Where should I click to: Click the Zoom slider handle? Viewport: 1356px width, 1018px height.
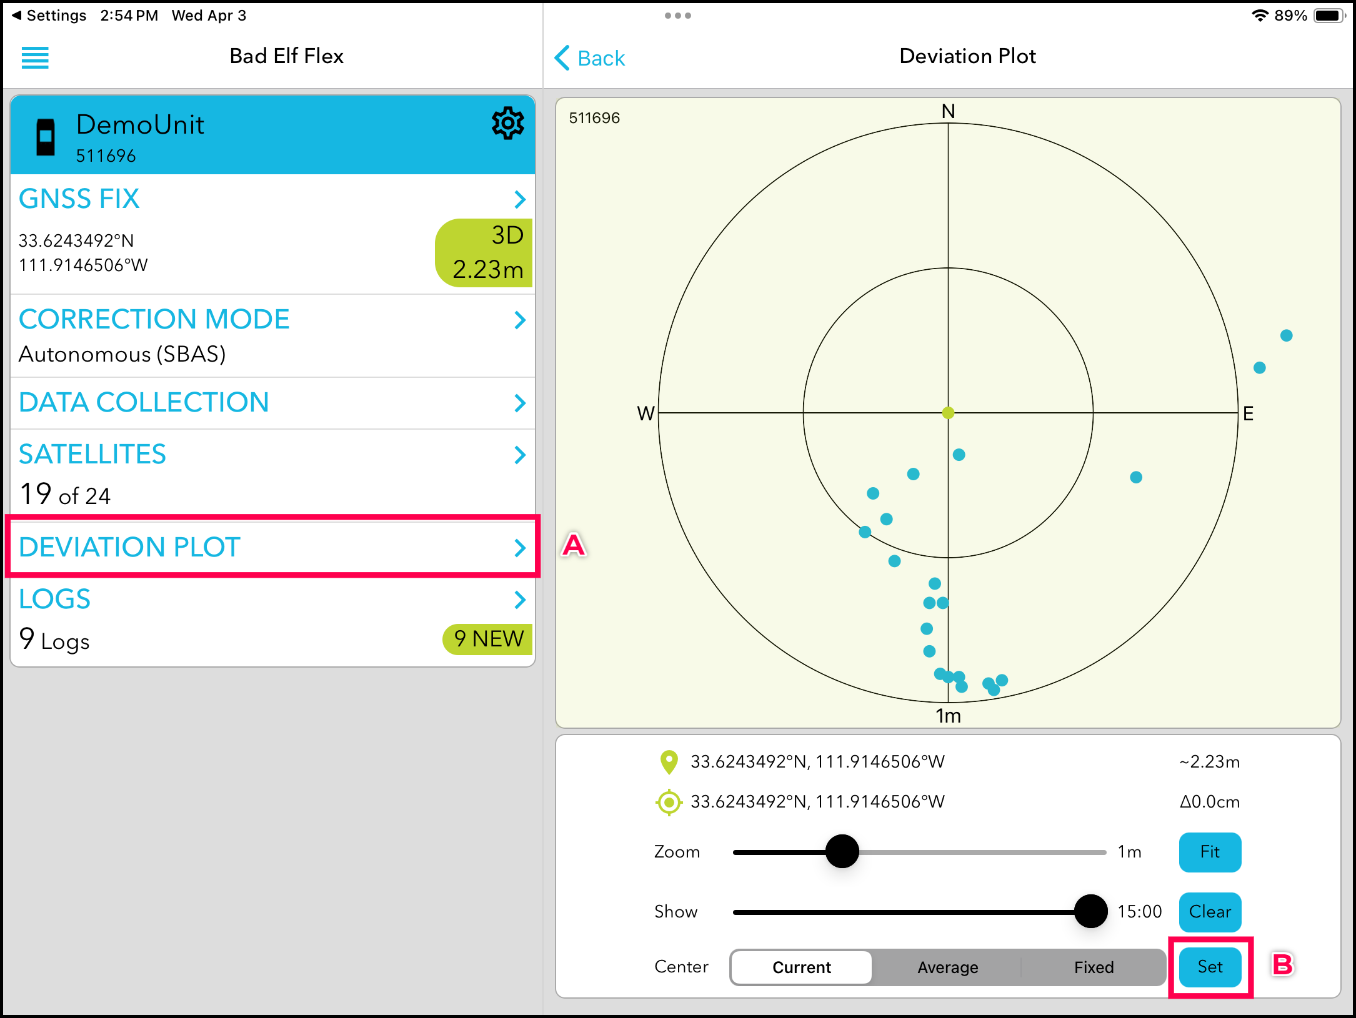click(x=842, y=851)
